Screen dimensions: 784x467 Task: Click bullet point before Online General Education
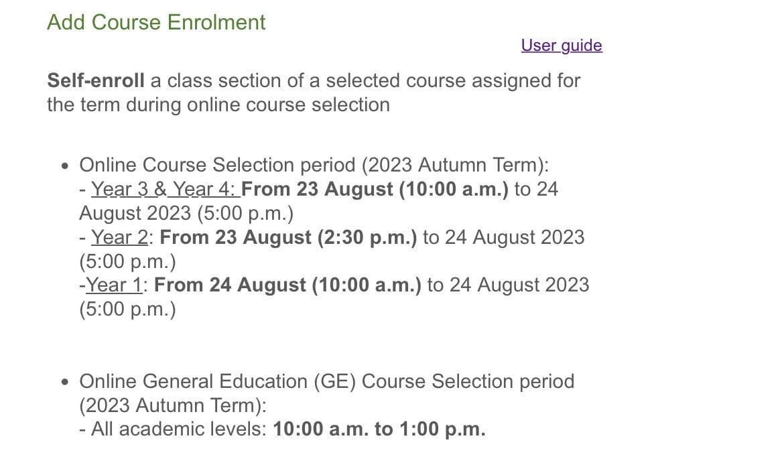(x=64, y=382)
